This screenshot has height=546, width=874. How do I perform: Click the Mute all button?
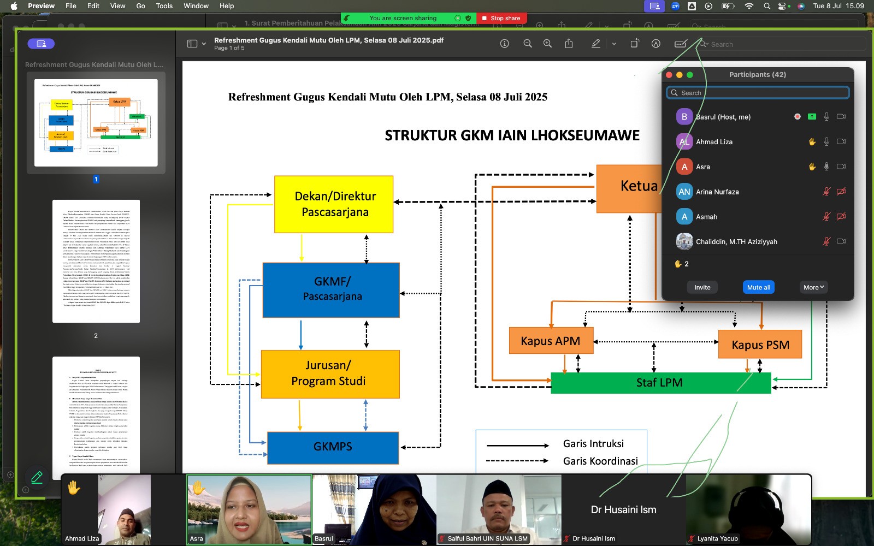click(758, 287)
